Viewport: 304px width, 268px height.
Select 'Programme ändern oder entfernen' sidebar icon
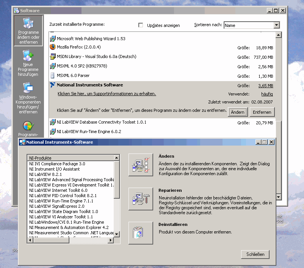[28, 31]
